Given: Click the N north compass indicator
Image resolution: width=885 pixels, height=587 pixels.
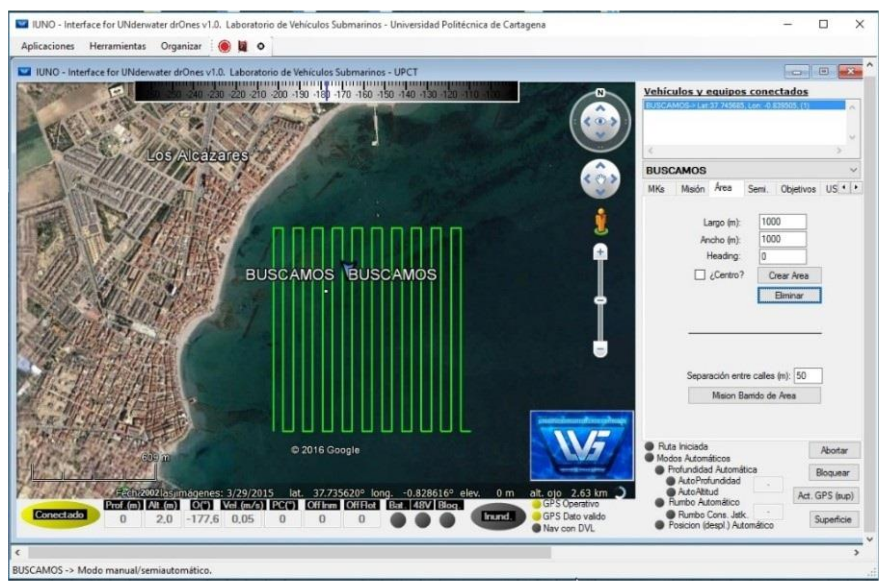Looking at the screenshot, I should click(x=600, y=92).
